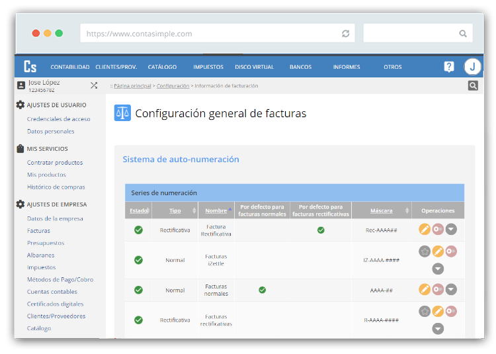Toggle state of Facturas iZettle series

click(451, 251)
